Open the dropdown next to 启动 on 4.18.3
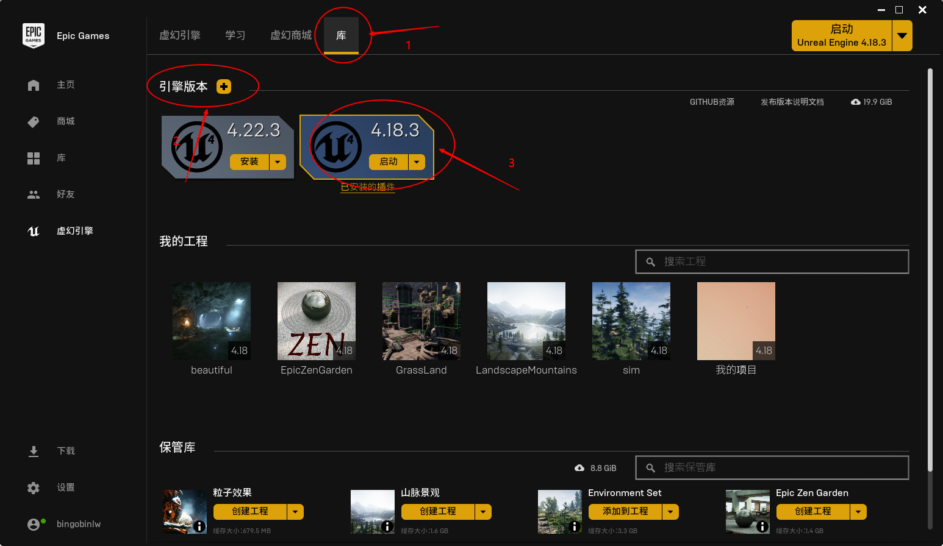Image resolution: width=943 pixels, height=546 pixels. 417,161
